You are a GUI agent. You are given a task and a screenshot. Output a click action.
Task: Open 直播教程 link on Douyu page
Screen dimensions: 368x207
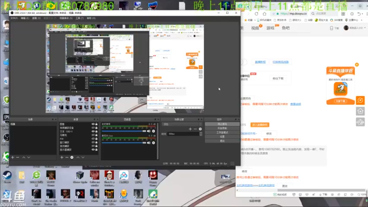(x=260, y=62)
